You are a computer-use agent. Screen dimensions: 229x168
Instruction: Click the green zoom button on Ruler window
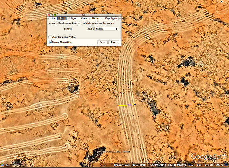(55, 15)
